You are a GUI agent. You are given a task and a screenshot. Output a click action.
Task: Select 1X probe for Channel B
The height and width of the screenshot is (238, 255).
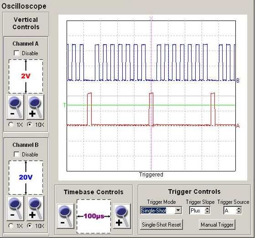click(11, 226)
